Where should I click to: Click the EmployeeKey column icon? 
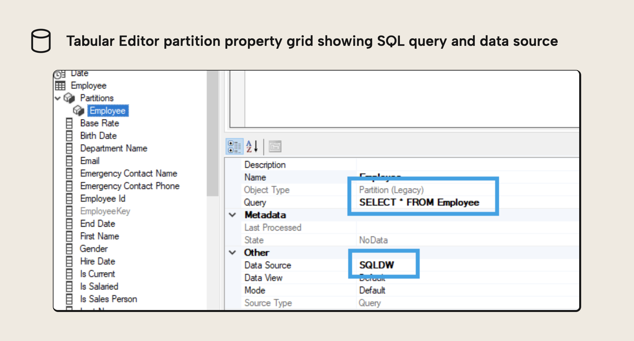coord(69,211)
